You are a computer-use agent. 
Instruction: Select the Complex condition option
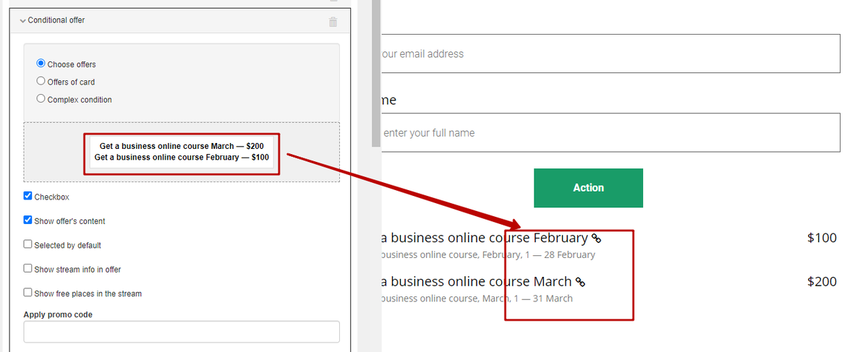pyautogui.click(x=41, y=98)
